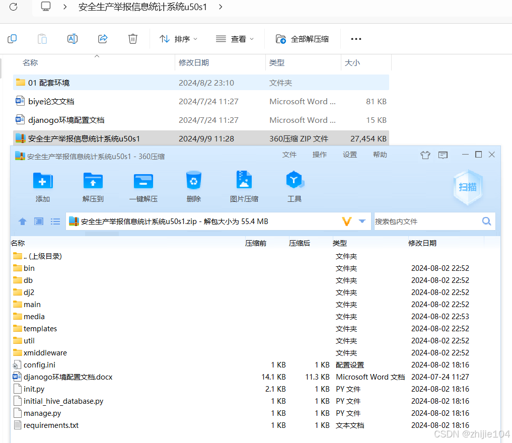Open the 查看 (View) dropdown
Viewport: 512px width, 443px height.
tap(235, 39)
